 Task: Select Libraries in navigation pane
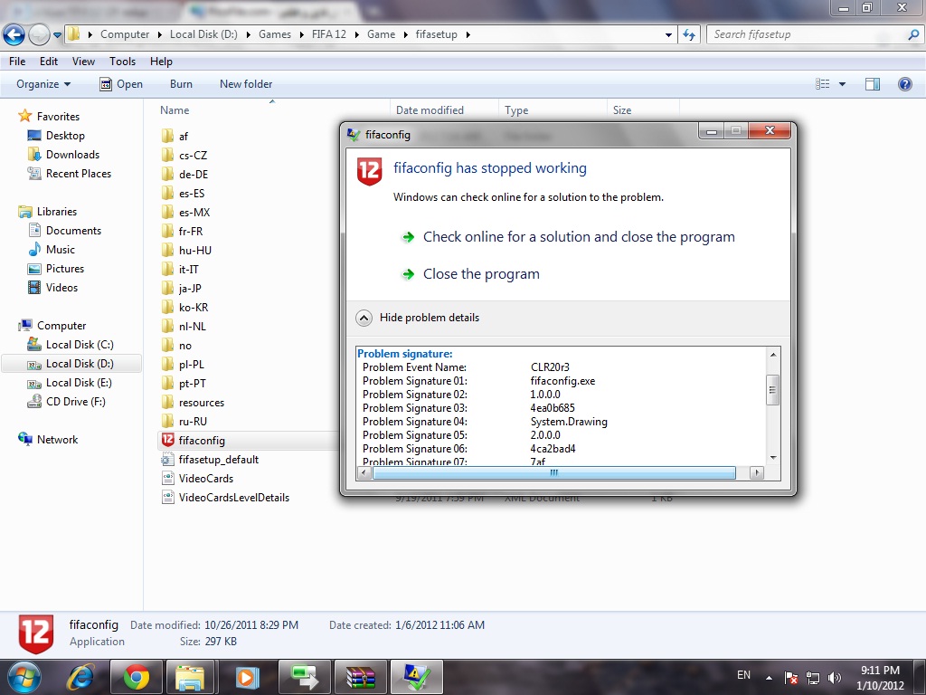point(57,212)
